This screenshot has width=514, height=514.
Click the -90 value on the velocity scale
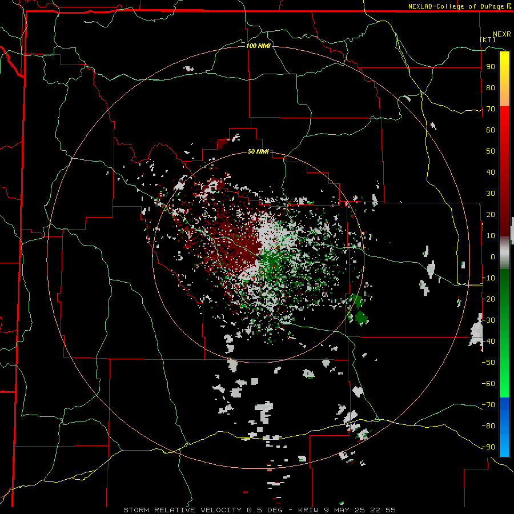pyautogui.click(x=488, y=447)
